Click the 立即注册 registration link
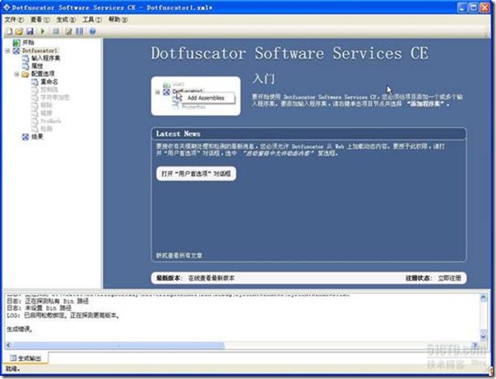The width and height of the screenshot is (496, 379). coord(449,278)
